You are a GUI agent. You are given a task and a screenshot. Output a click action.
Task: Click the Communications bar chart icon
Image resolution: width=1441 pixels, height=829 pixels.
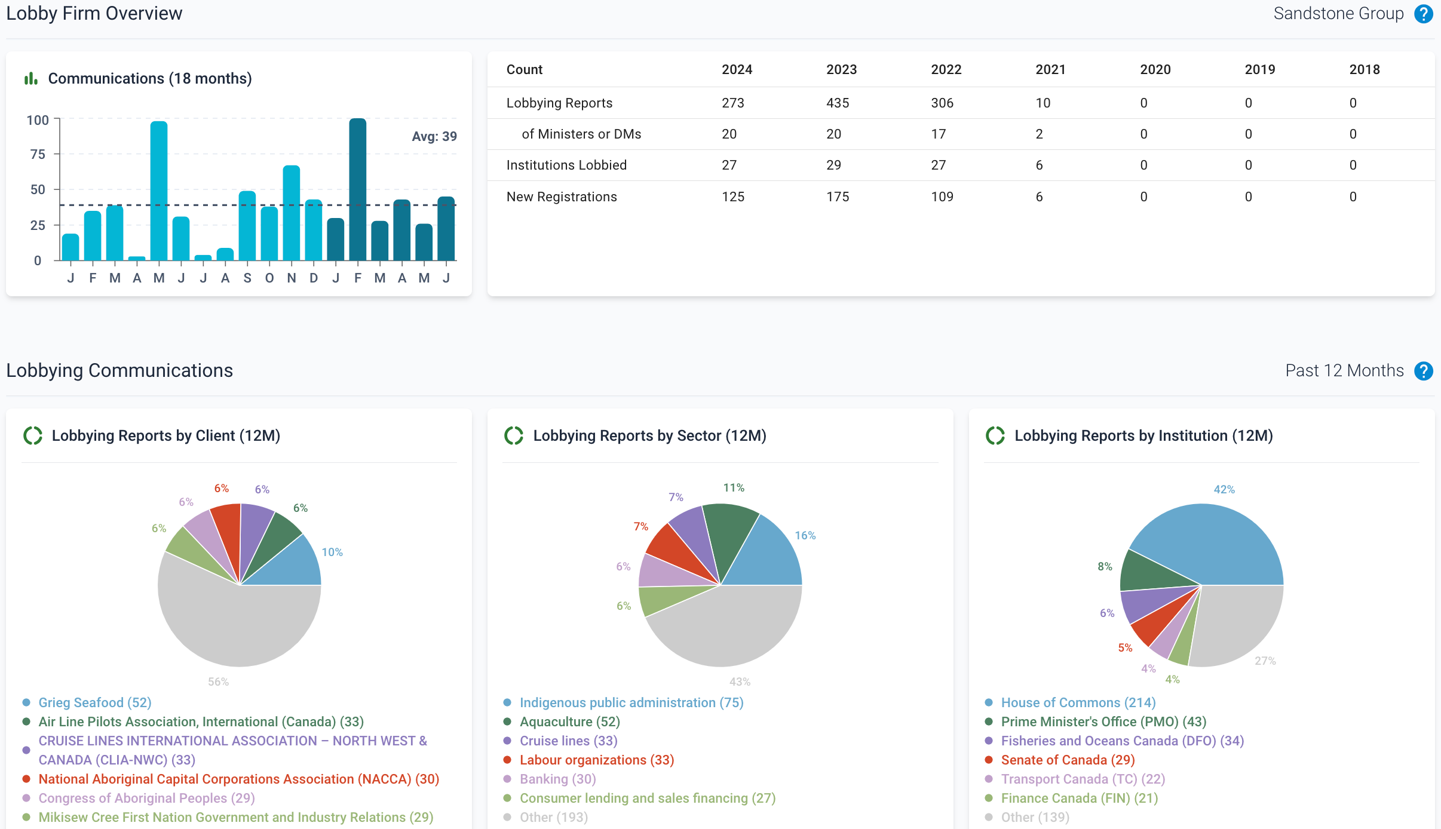tap(31, 78)
